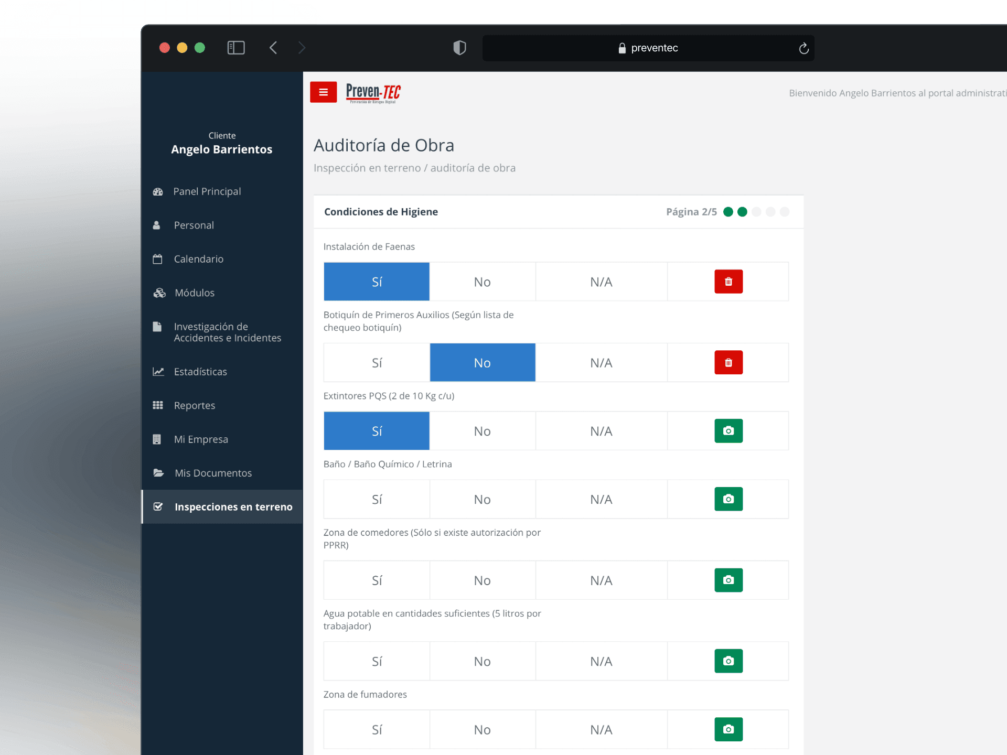Viewport: 1007px width, 755px height.
Task: Select Sí for Instalación de Faenas
Action: [377, 282]
